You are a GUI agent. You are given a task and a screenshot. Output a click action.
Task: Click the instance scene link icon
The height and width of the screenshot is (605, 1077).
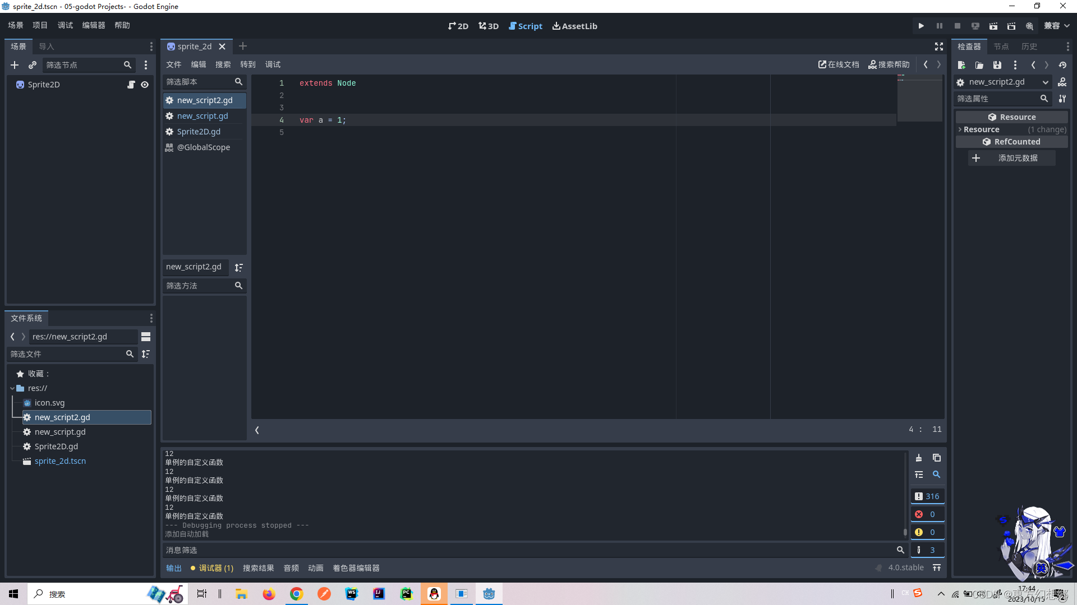click(x=33, y=65)
